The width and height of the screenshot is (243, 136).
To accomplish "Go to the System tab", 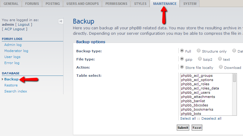I will (190, 4).
